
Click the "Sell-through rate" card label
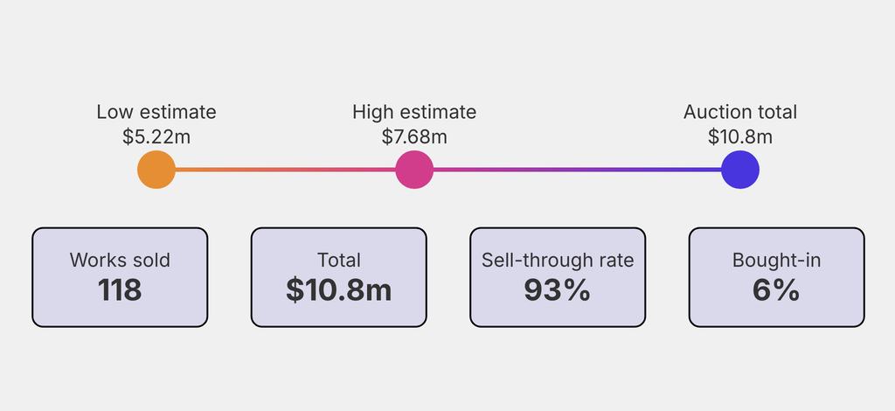pyautogui.click(x=558, y=260)
